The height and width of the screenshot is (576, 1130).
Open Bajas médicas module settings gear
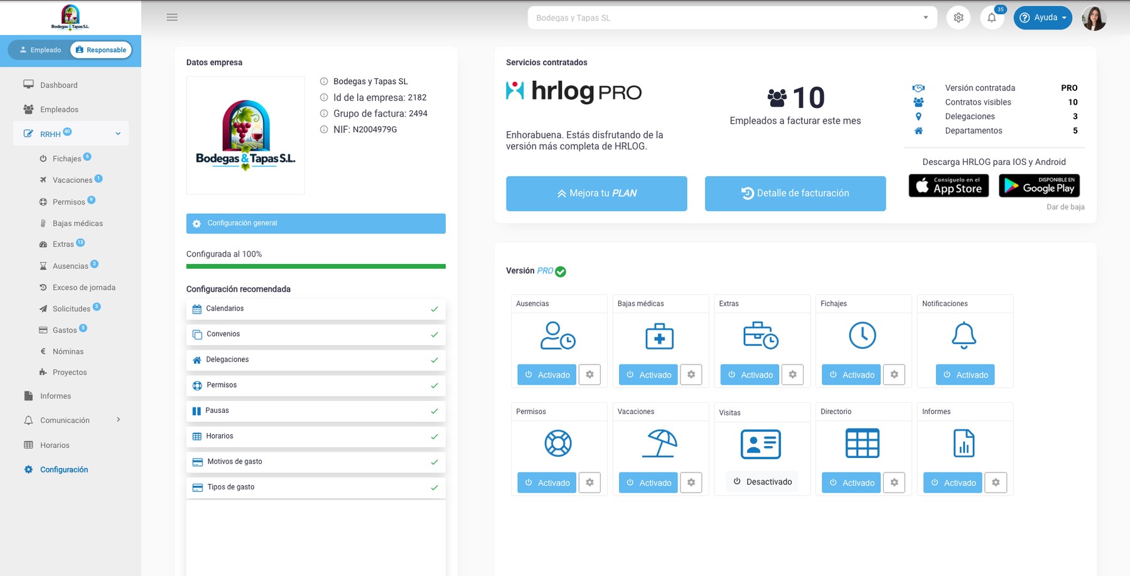(x=691, y=375)
